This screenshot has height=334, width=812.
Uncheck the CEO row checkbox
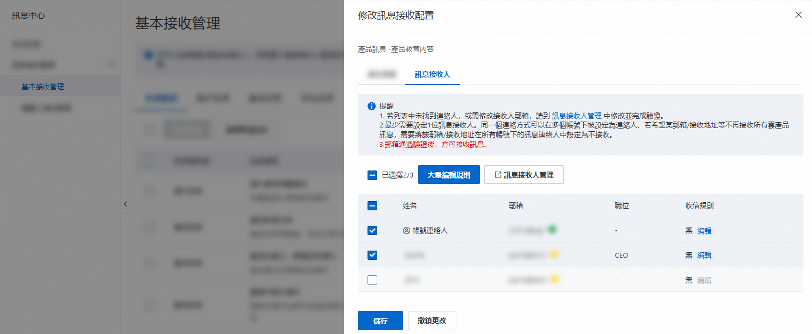372,255
